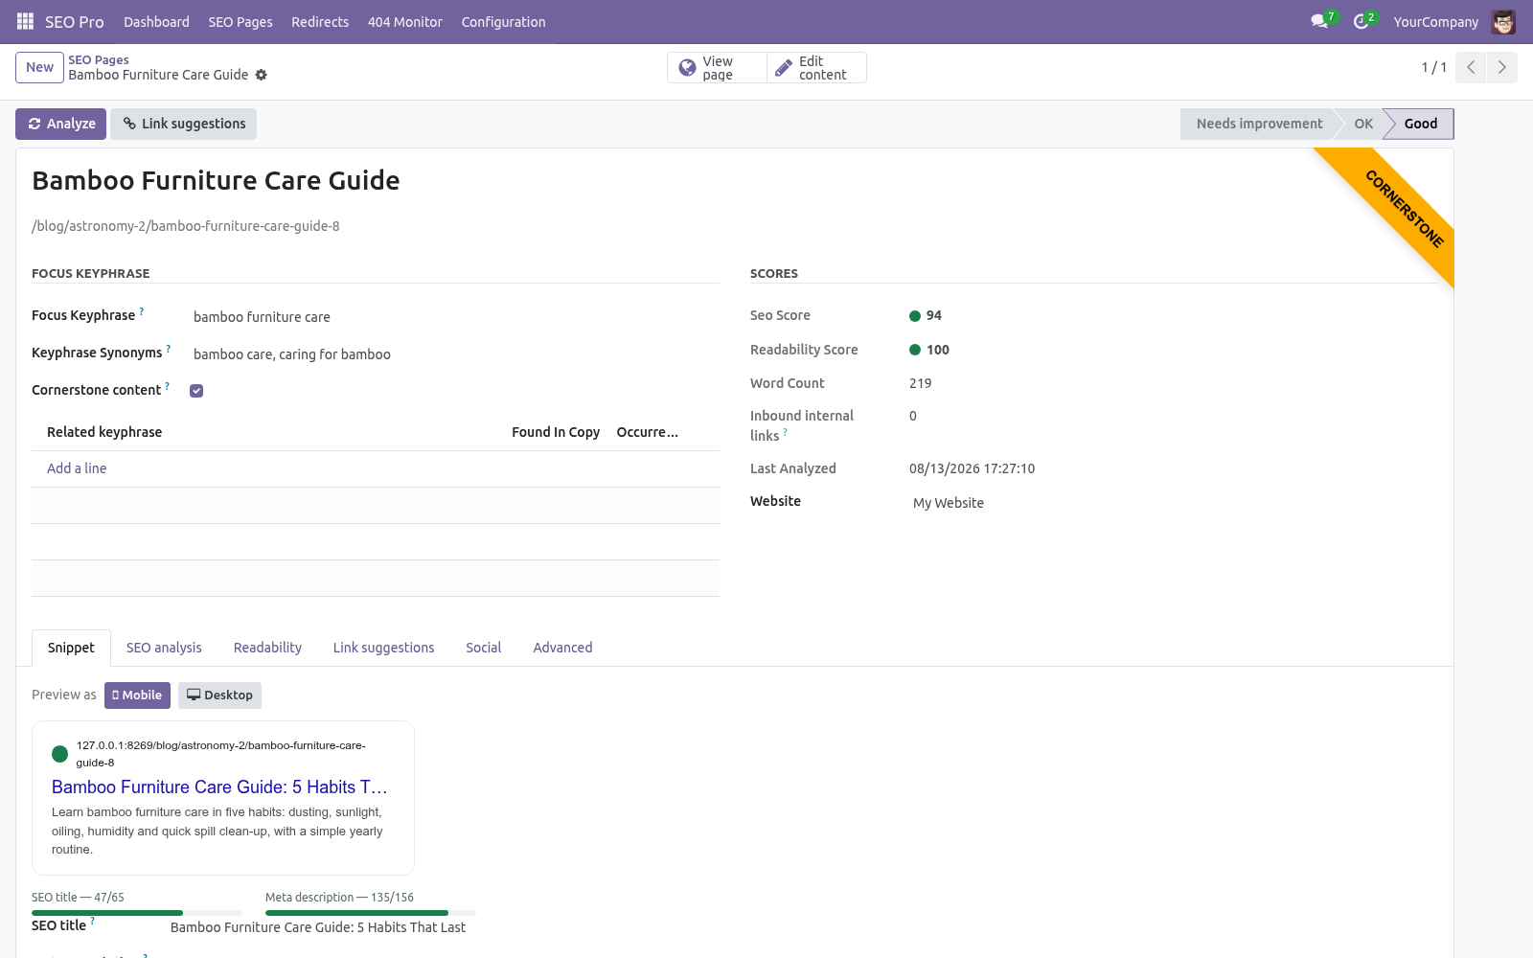Click Keyphrase Synonyms help question mark

click(169, 348)
